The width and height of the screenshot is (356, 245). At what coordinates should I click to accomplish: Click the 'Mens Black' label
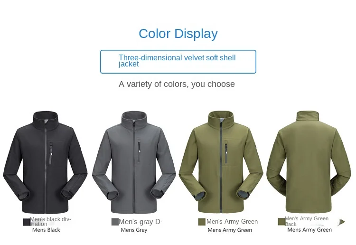pyautogui.click(x=46, y=230)
